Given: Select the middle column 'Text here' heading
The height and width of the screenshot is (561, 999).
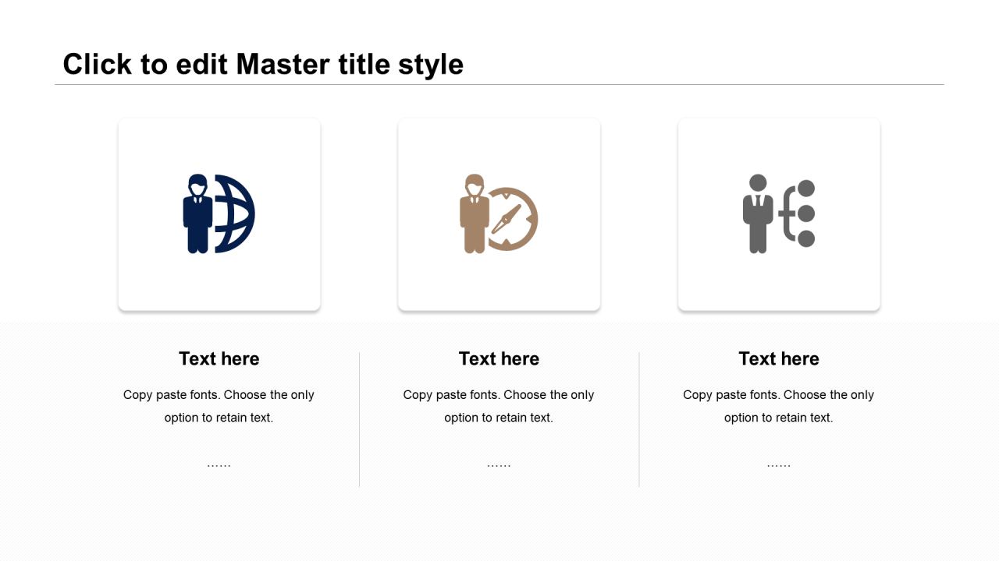Looking at the screenshot, I should [499, 358].
